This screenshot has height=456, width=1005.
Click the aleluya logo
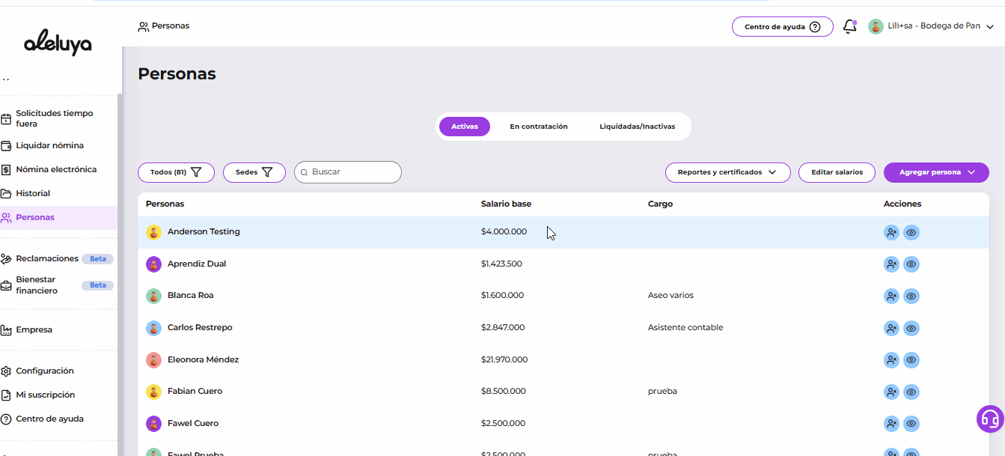pyautogui.click(x=58, y=44)
